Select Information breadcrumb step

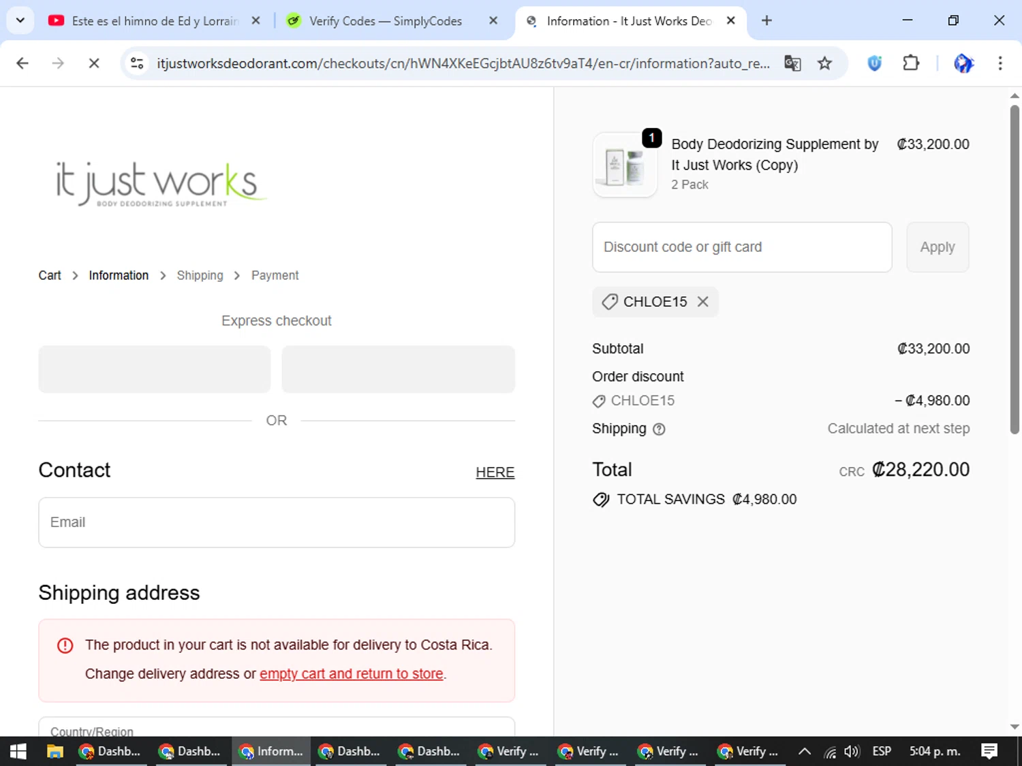click(119, 275)
